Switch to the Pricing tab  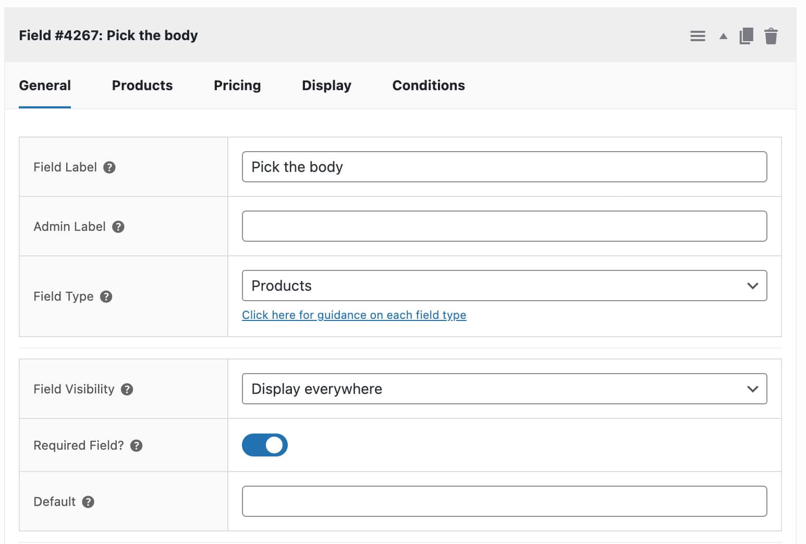pos(237,85)
